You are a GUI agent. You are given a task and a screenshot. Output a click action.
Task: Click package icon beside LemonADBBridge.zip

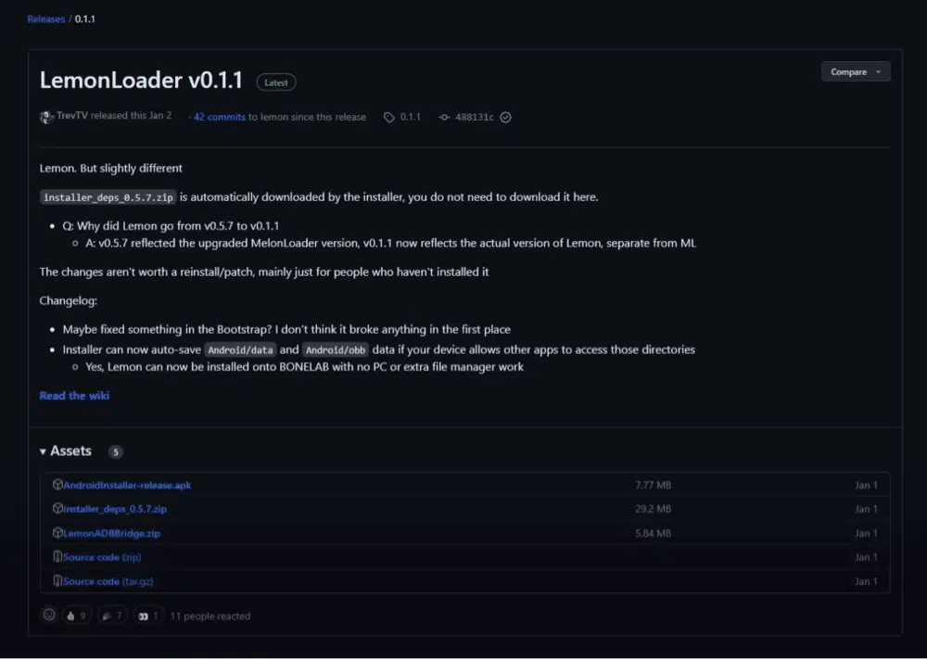pos(57,533)
